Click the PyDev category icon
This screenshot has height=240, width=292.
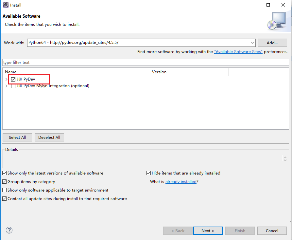coord(19,79)
